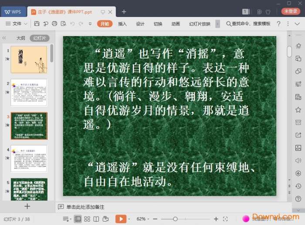Image resolution: width=305 pixels, height=225 pixels.
Task: Switch to the 插入 tab
Action: click(x=122, y=24)
